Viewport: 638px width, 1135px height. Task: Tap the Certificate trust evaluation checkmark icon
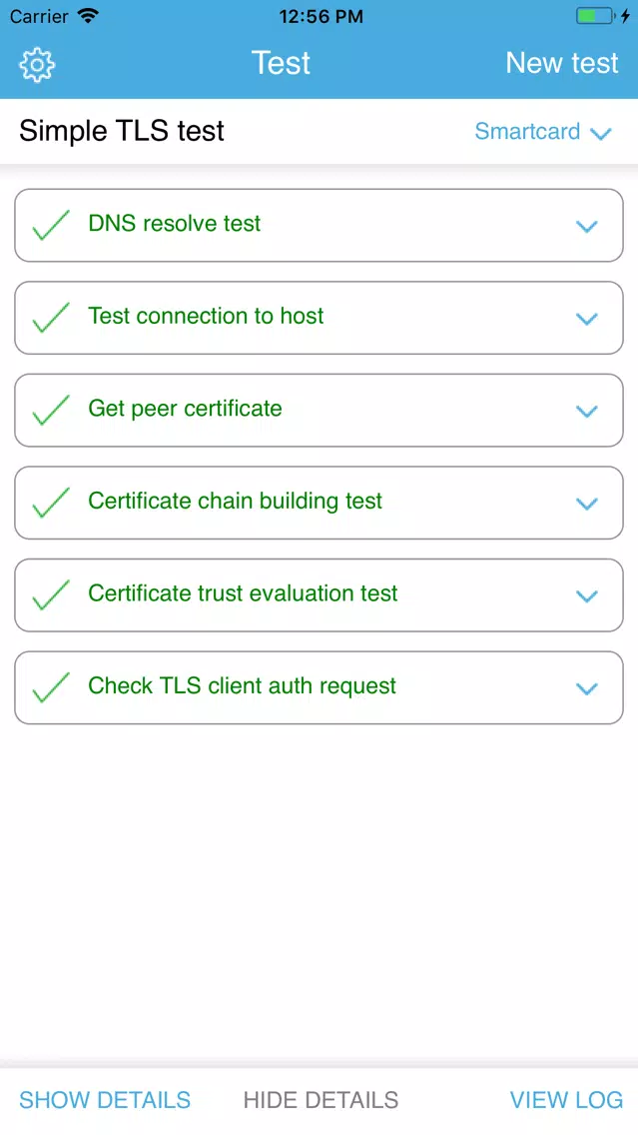point(51,595)
